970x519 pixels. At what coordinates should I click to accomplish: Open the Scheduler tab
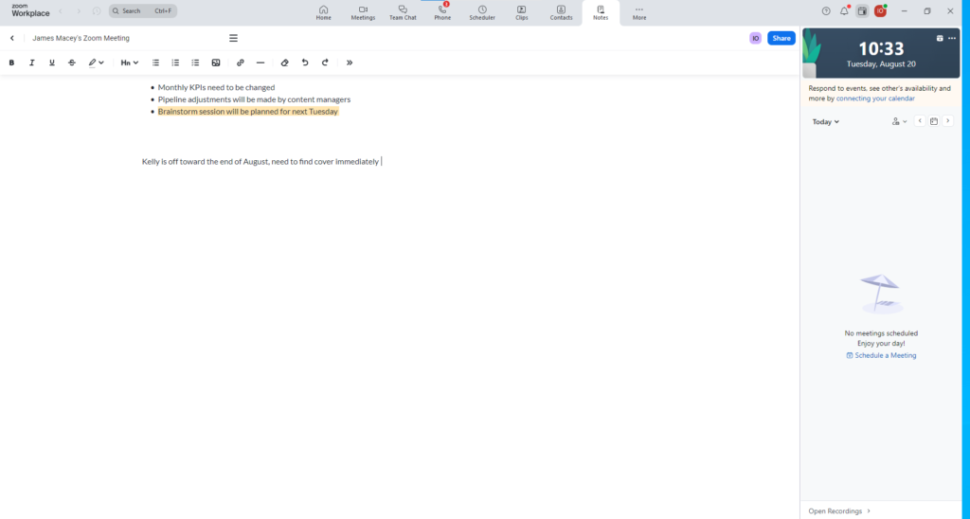click(482, 12)
